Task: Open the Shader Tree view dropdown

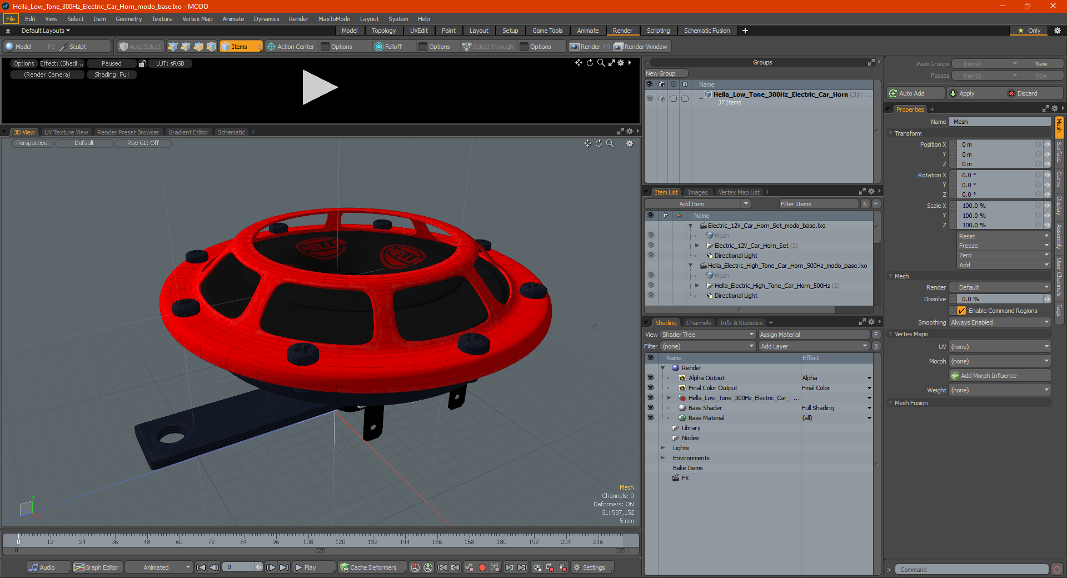Action: pyautogui.click(x=707, y=335)
